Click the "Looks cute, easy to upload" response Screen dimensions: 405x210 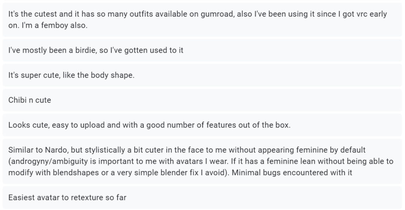pos(150,125)
